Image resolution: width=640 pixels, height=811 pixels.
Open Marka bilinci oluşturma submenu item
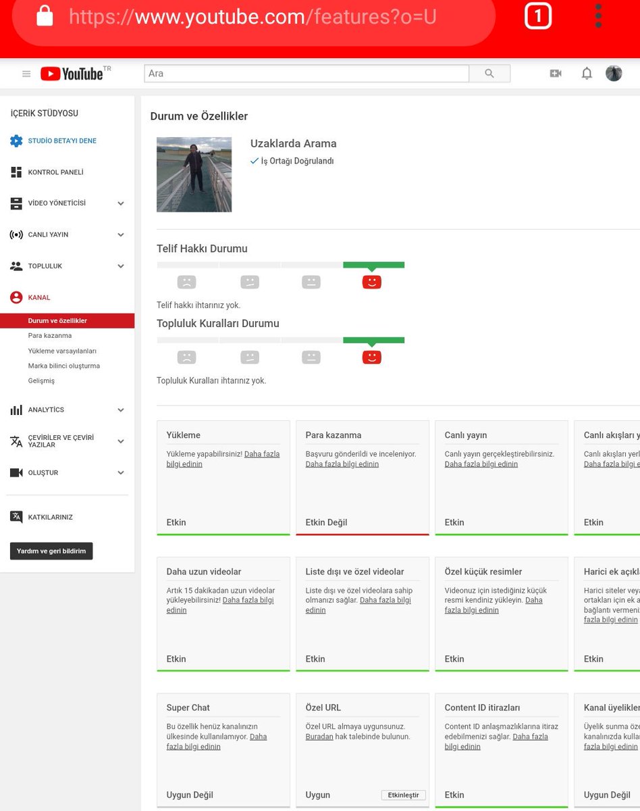[63, 366]
